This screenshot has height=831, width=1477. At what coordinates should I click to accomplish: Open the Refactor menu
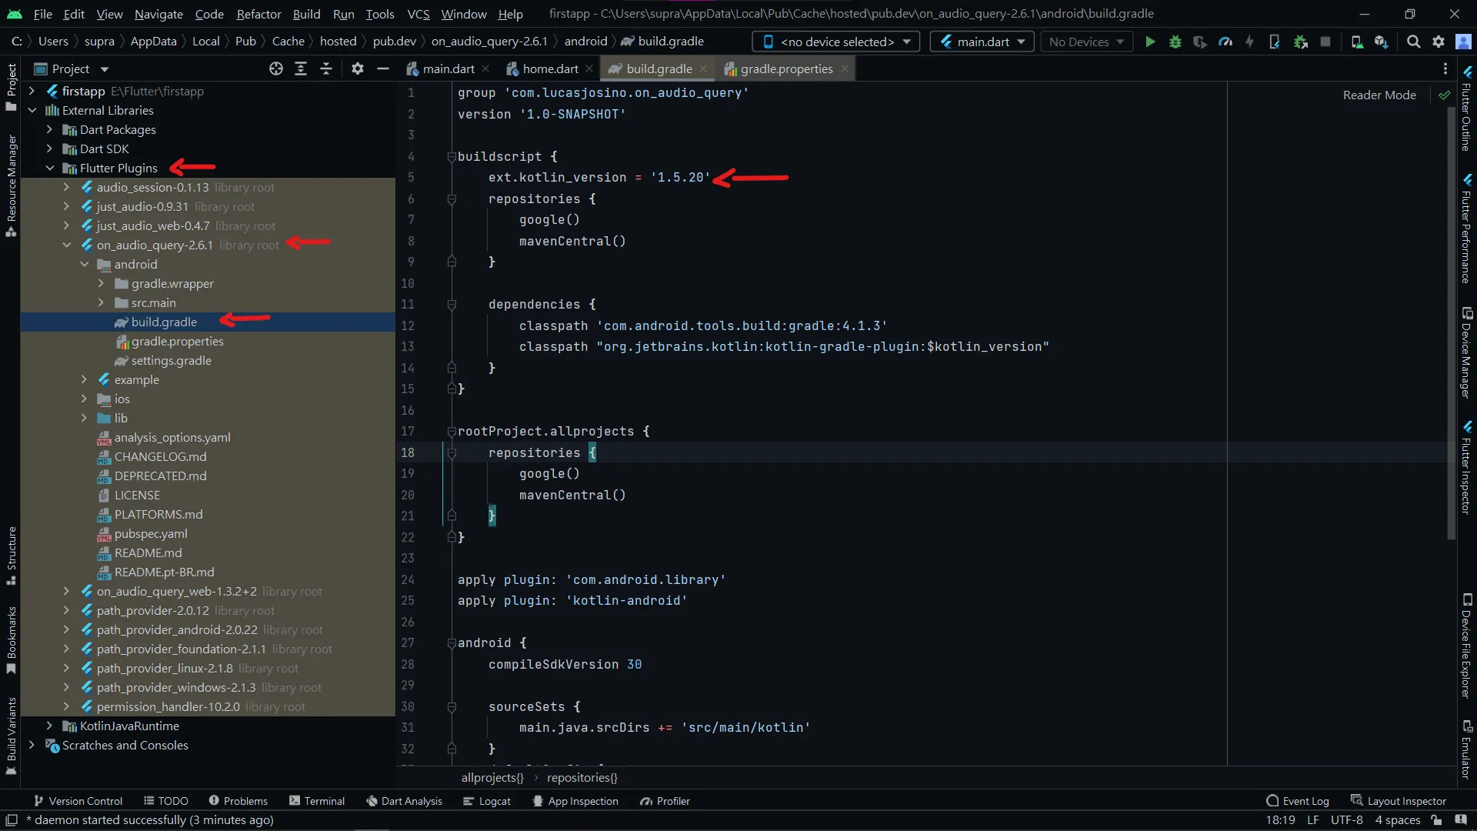pos(258,14)
